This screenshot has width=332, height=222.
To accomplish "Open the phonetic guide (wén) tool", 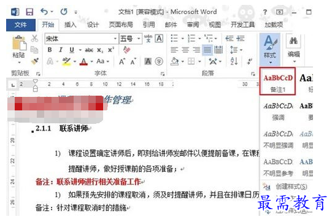I will tap(149, 39).
